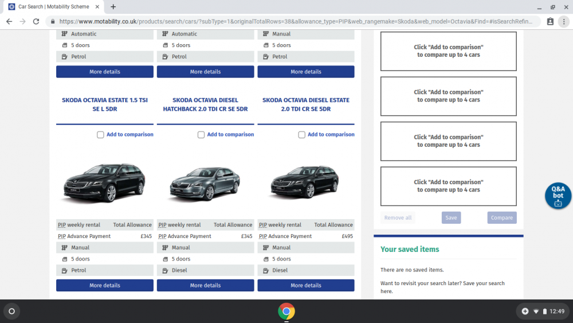Click the Wi-Fi icon in system tray

coord(536,312)
